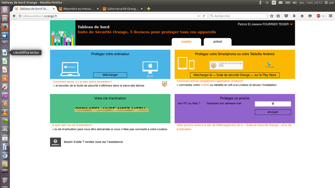Bookmark this page with the star icon
This screenshot has height=188, width=335.
click(272, 16)
